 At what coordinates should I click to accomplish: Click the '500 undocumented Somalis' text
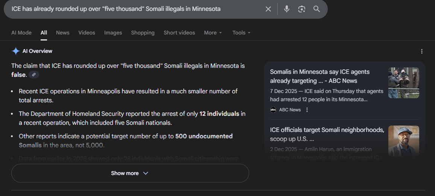point(126,141)
